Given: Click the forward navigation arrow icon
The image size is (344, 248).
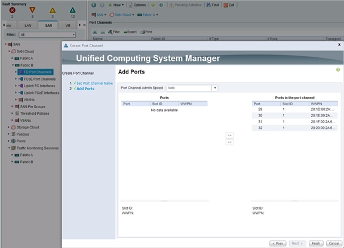Looking at the screenshot, I should coord(102,5).
